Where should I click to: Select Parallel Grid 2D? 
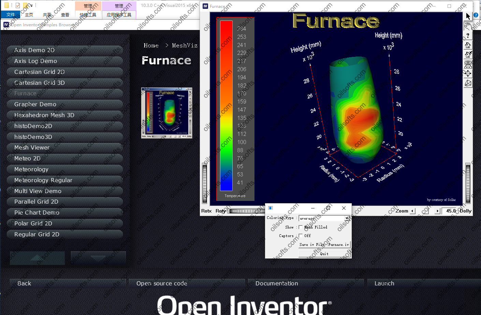(x=65, y=202)
